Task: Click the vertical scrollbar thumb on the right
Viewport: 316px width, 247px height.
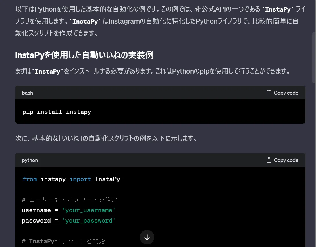Action: point(314,58)
